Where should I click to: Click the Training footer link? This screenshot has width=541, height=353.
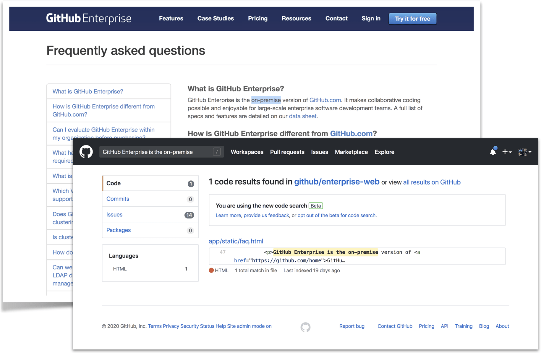point(464,326)
